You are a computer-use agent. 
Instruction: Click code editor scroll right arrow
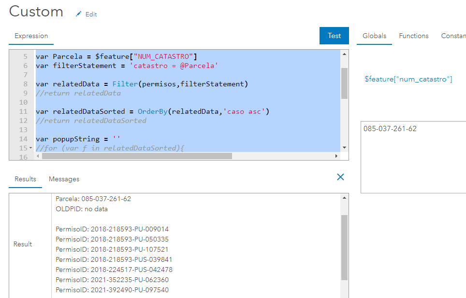[336, 156]
